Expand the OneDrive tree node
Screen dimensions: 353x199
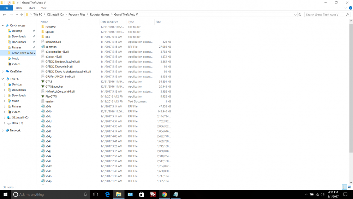[3, 71]
